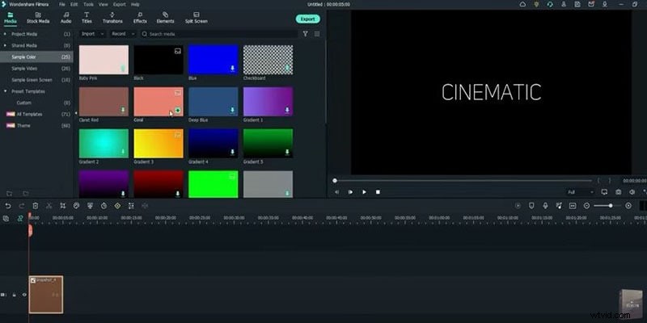Open the Color palette tool
647x323 pixels.
pyautogui.click(x=76, y=206)
